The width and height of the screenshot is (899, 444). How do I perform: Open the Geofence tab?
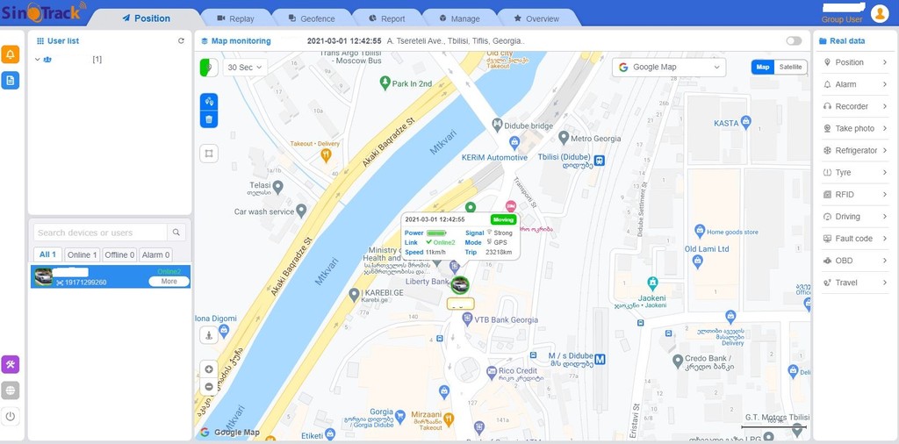[312, 18]
